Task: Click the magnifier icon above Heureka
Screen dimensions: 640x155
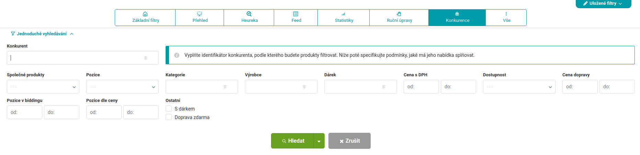Action: tap(249, 14)
